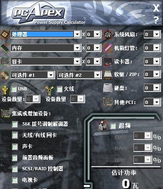Open the 处理器 processor dropdown
163x189 pixels.
(46, 34)
